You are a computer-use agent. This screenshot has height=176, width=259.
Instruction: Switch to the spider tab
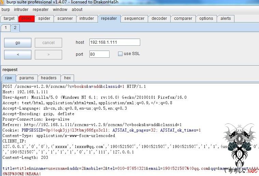[x=44, y=18]
